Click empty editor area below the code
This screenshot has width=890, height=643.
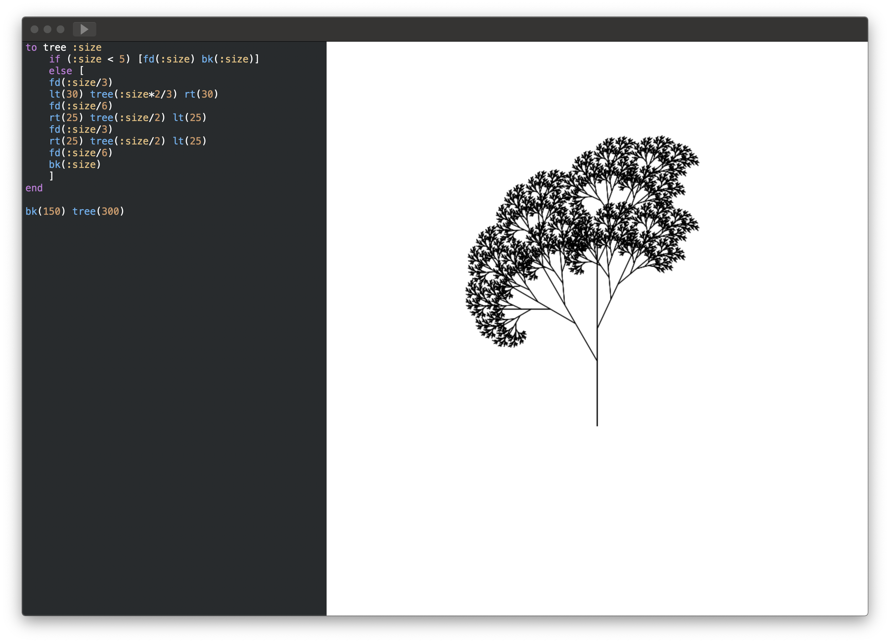[173, 392]
